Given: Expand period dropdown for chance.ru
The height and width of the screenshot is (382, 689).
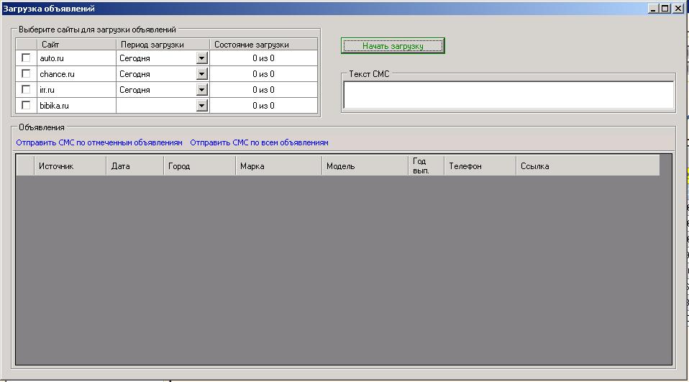Looking at the screenshot, I should pyautogui.click(x=201, y=74).
